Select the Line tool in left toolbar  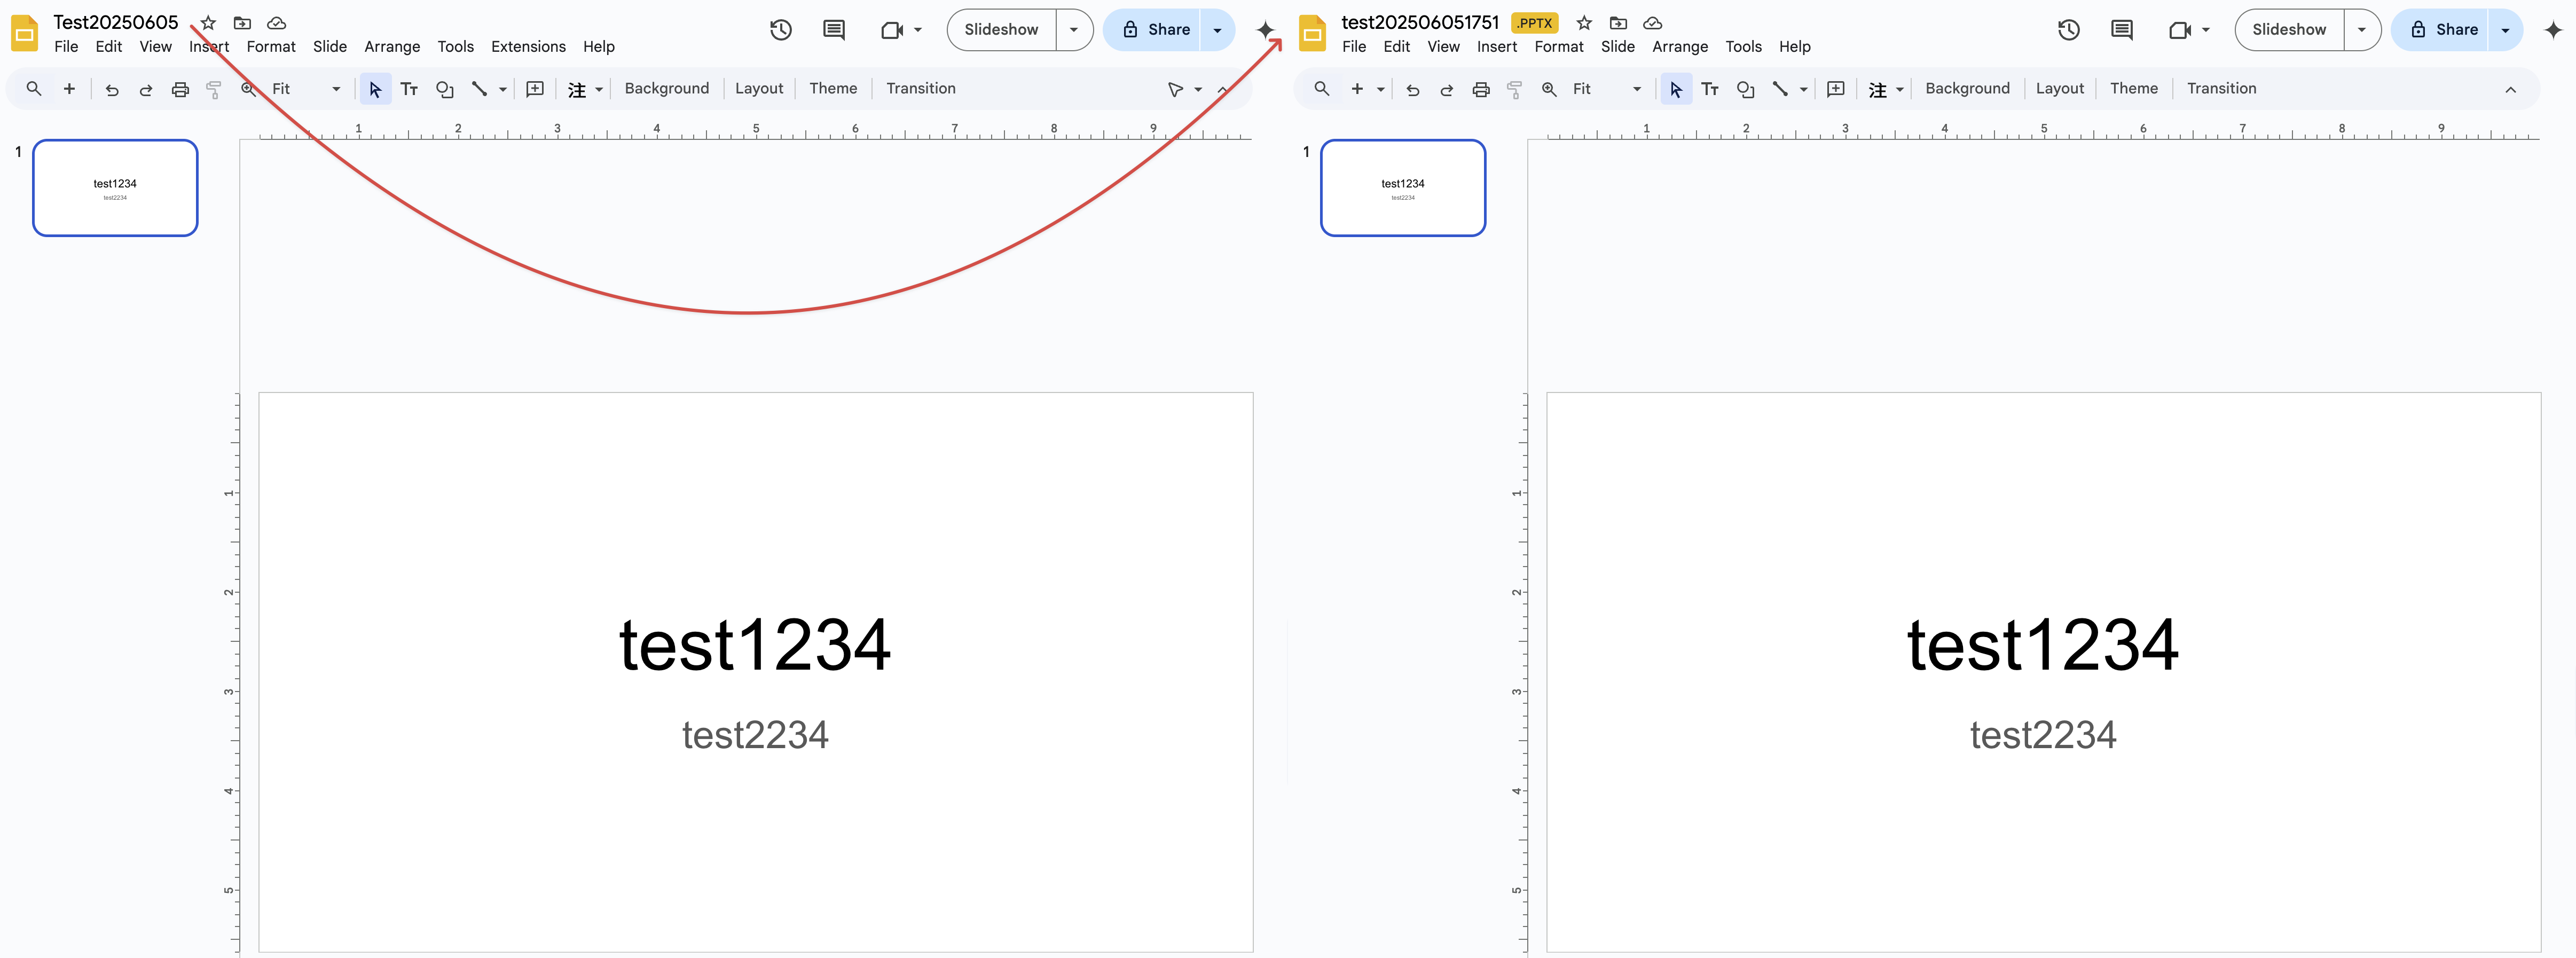[479, 89]
